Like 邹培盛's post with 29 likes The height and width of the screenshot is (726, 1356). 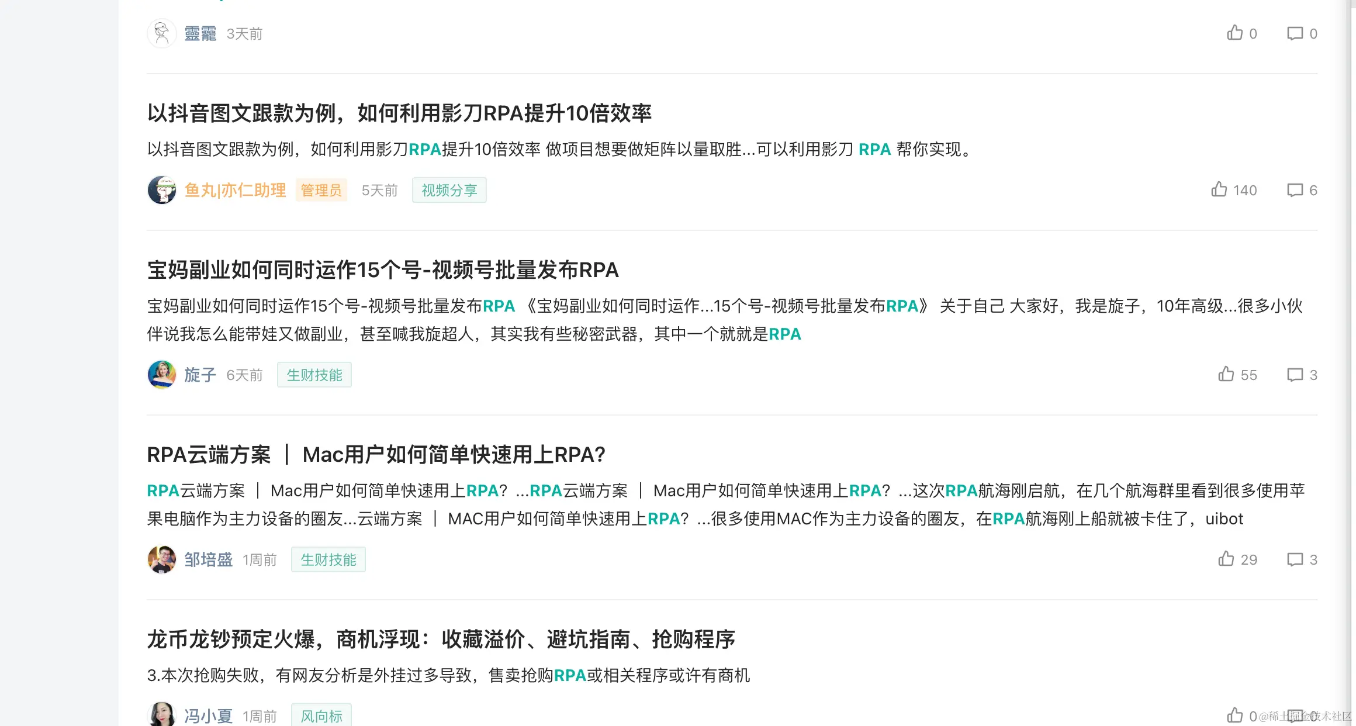(1226, 559)
